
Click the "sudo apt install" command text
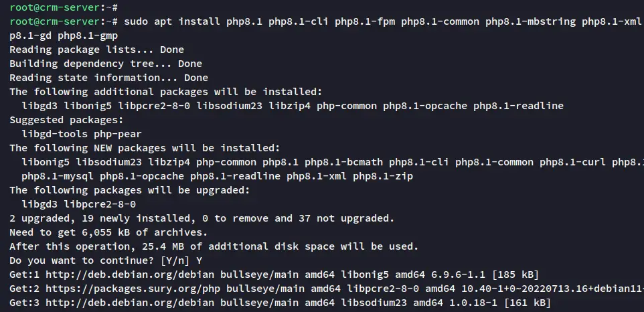(x=171, y=21)
